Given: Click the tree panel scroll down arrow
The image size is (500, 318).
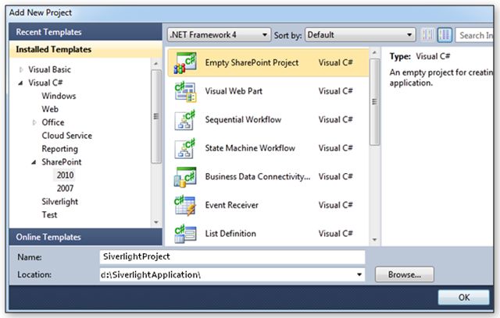Looking at the screenshot, I should coord(156,222).
